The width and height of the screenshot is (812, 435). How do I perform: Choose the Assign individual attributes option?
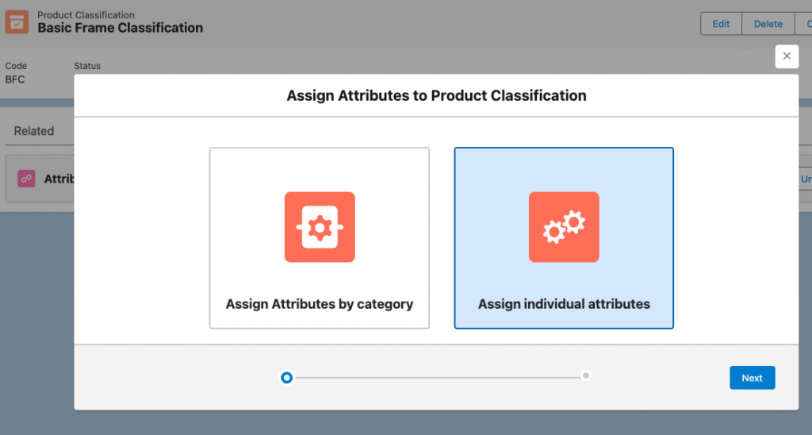coord(564,237)
